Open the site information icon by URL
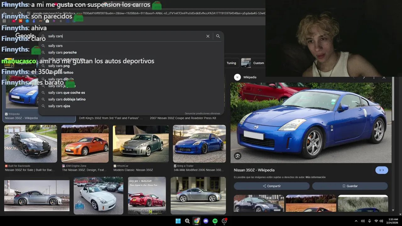This screenshot has width=402, height=226. [x=29, y=13]
